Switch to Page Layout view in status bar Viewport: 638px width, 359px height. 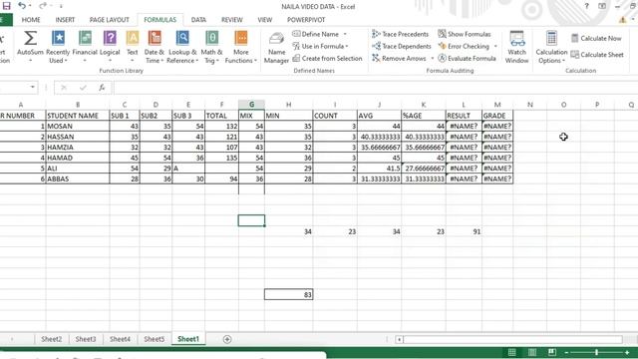point(531,352)
